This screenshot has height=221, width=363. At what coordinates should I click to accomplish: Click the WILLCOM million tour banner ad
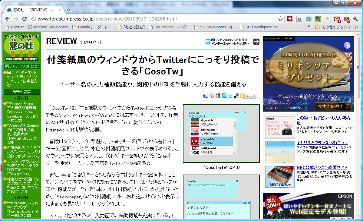click(x=309, y=74)
